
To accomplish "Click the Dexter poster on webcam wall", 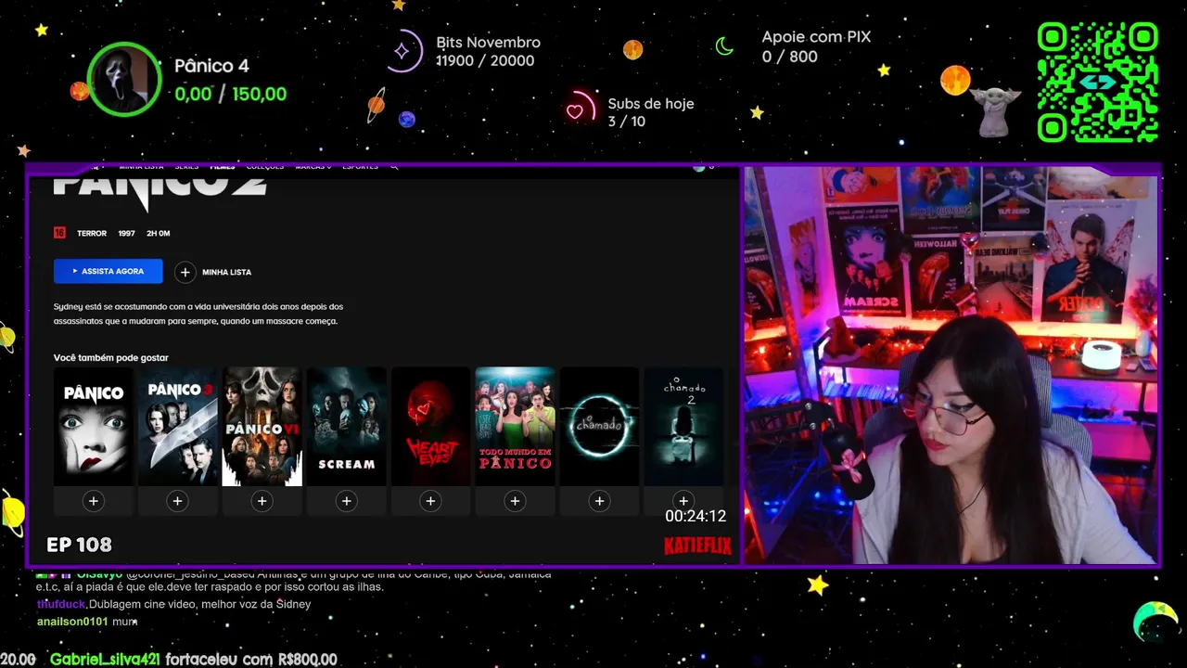I will coord(1086,264).
